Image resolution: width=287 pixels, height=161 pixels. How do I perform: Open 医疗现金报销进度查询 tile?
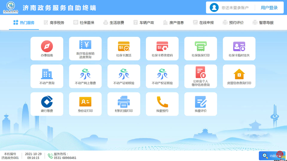click(85, 49)
